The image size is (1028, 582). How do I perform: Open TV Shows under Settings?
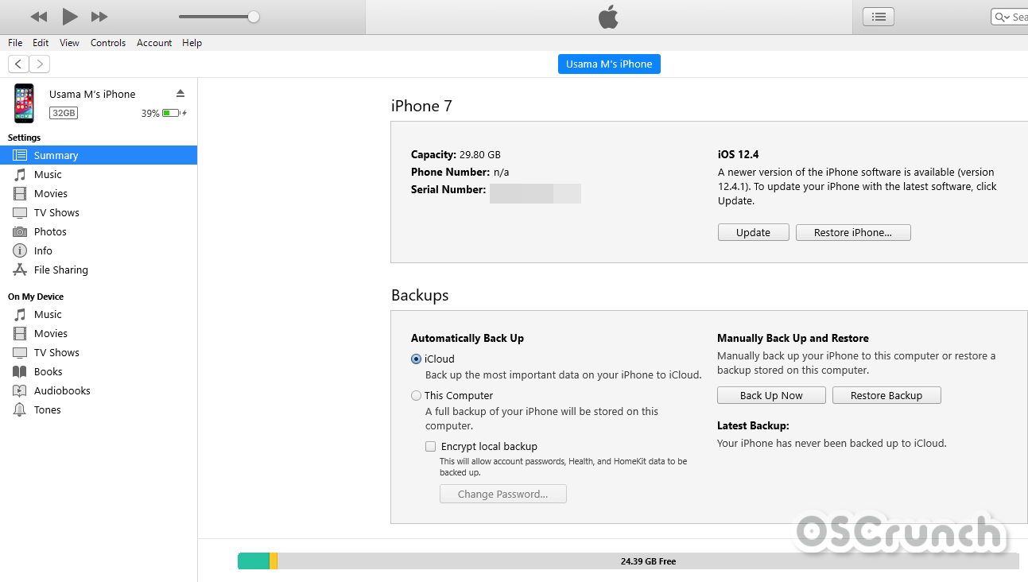56,212
